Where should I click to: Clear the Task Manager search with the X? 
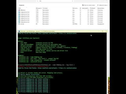click(72, 1)
